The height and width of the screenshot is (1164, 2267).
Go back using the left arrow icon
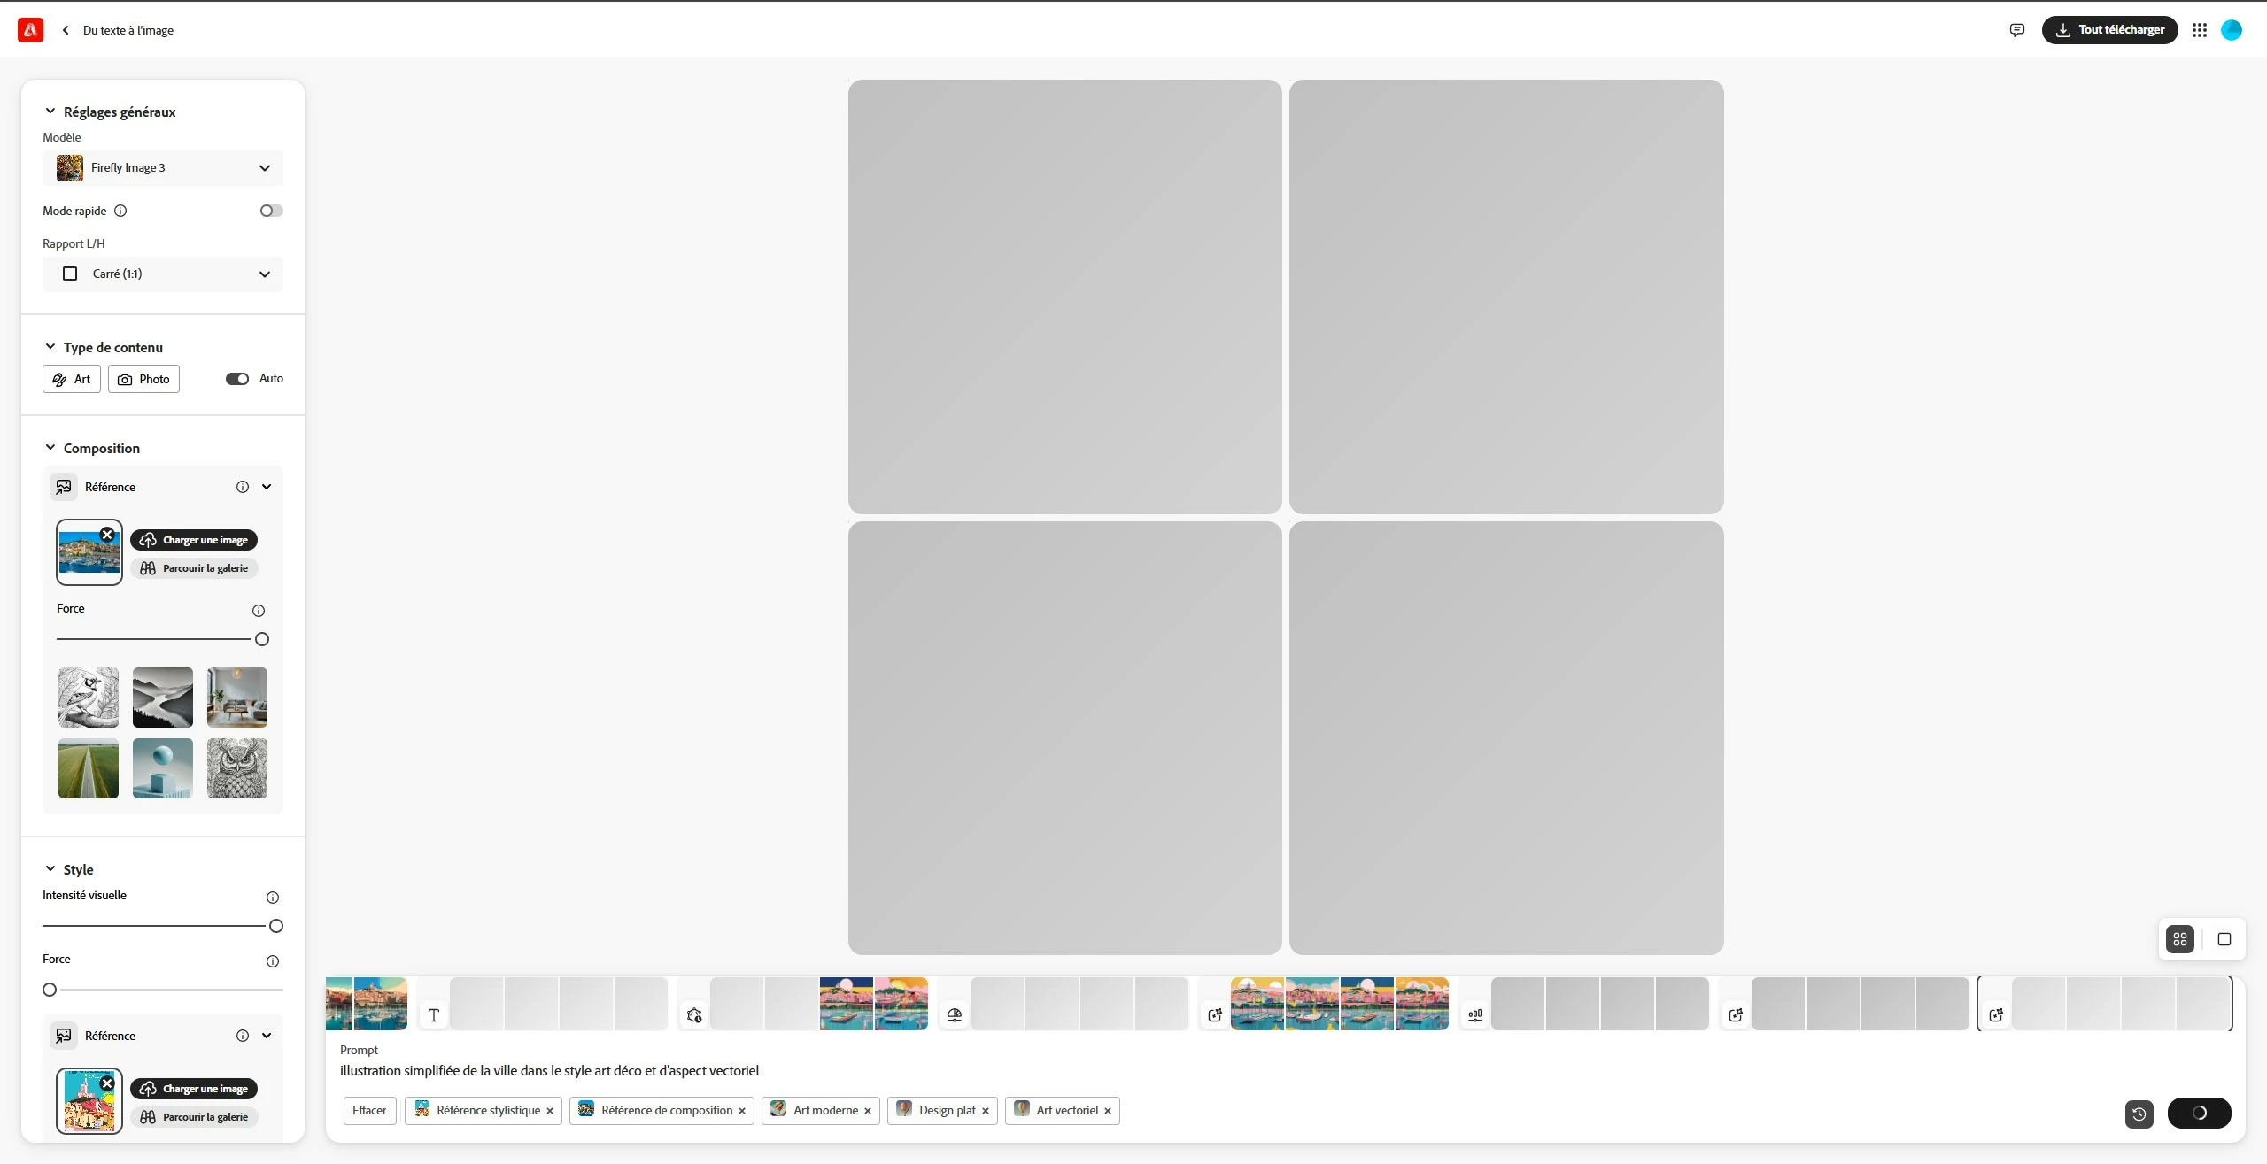[x=66, y=30]
